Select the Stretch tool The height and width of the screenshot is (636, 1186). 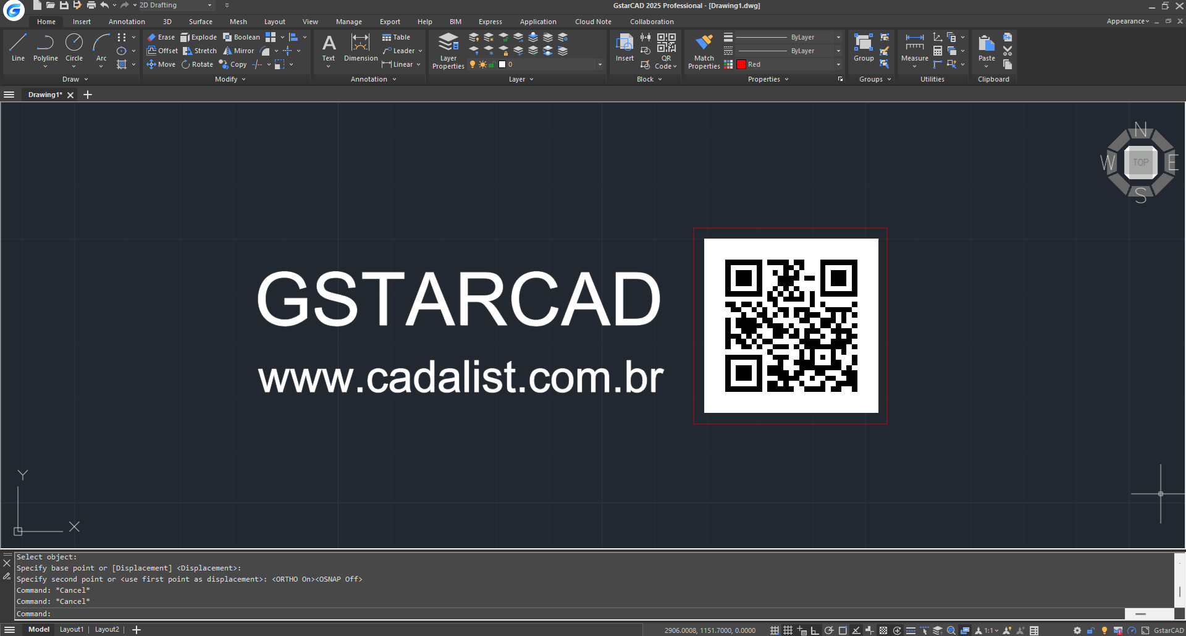[x=200, y=51]
